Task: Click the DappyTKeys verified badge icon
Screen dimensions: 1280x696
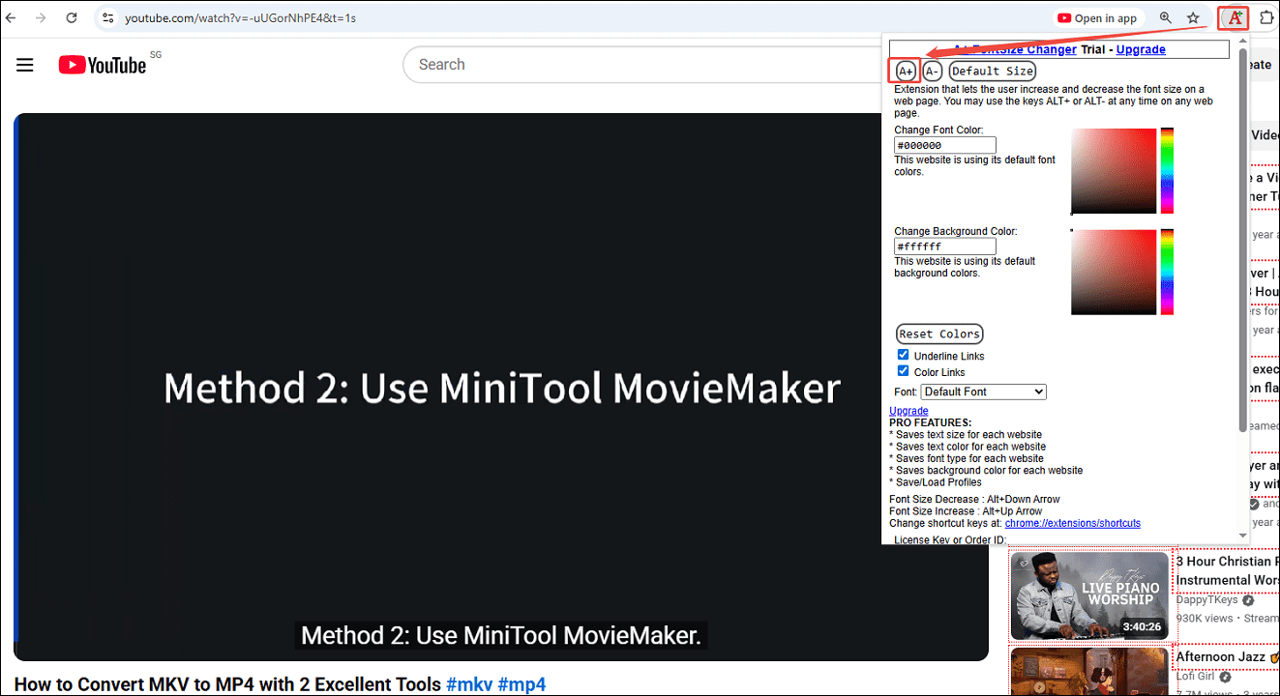Action: point(1248,599)
